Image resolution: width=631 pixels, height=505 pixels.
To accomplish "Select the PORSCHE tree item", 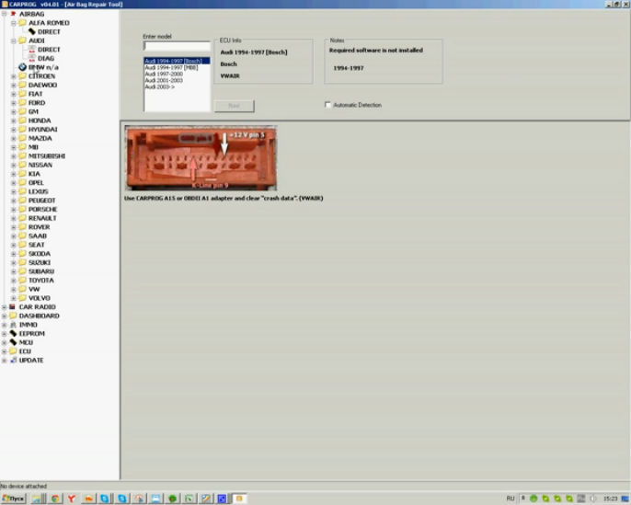I will 42,209.
